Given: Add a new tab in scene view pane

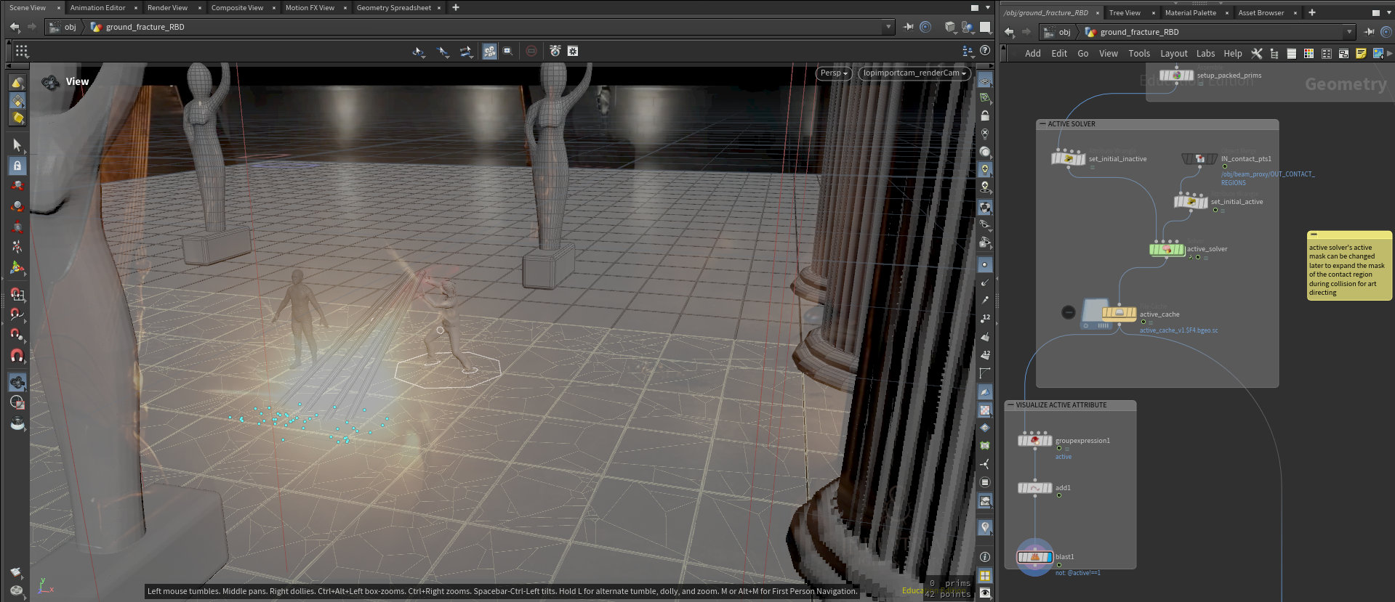Looking at the screenshot, I should [456, 8].
